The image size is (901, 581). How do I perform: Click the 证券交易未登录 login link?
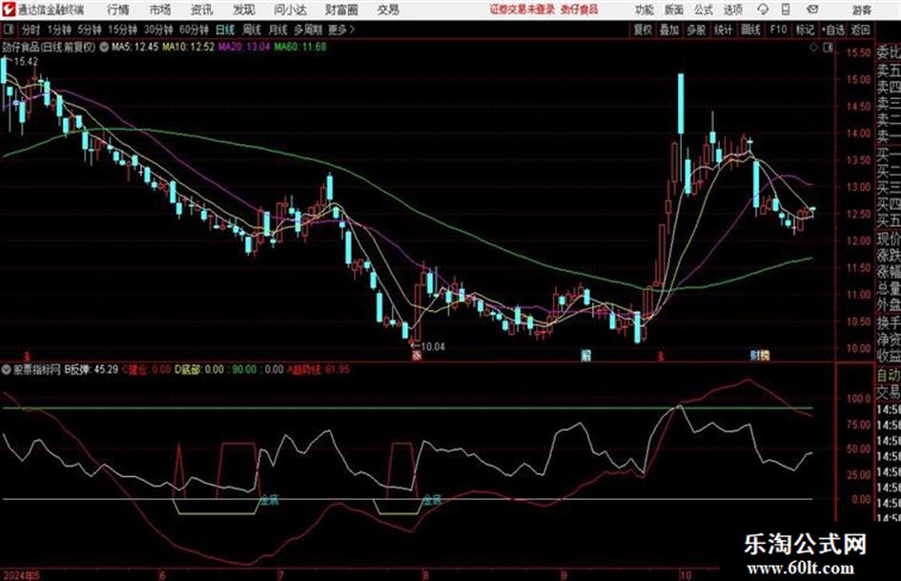click(x=522, y=10)
